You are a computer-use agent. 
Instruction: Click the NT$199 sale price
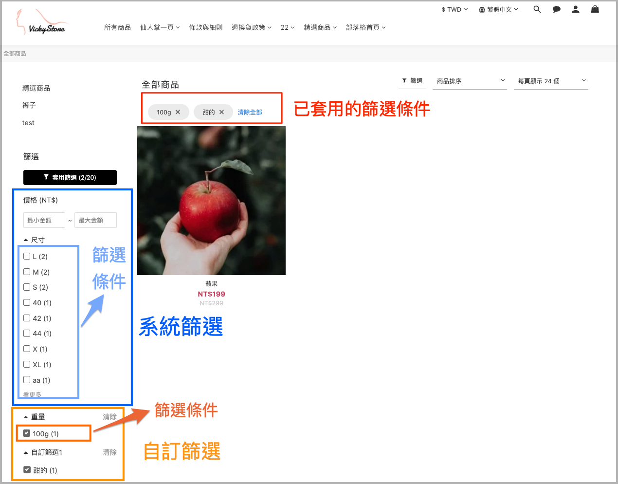pos(211,294)
